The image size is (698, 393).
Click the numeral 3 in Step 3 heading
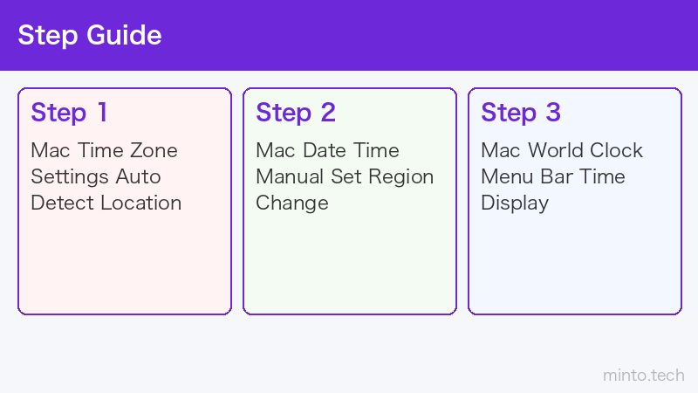(x=553, y=113)
